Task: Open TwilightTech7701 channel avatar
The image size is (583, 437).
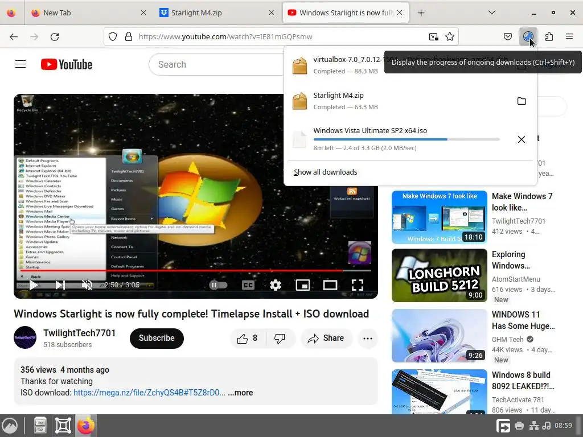Action: pyautogui.click(x=25, y=337)
